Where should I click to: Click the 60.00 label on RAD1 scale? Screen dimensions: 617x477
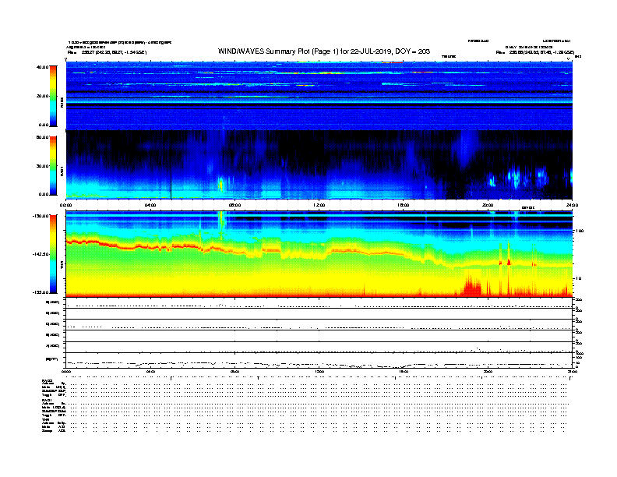(42, 137)
